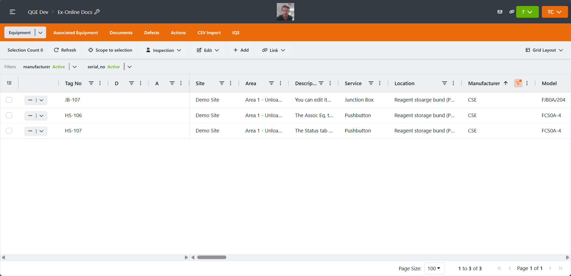Switch to Documents tab
Screen dimensions: 571x276
pos(121,32)
